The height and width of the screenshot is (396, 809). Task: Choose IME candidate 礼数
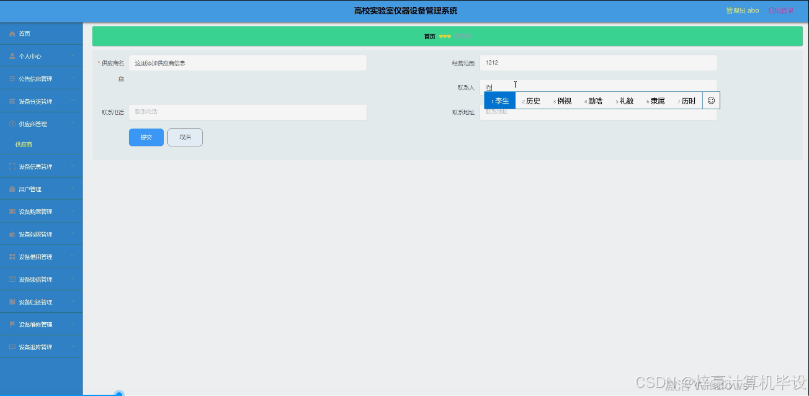(x=625, y=101)
